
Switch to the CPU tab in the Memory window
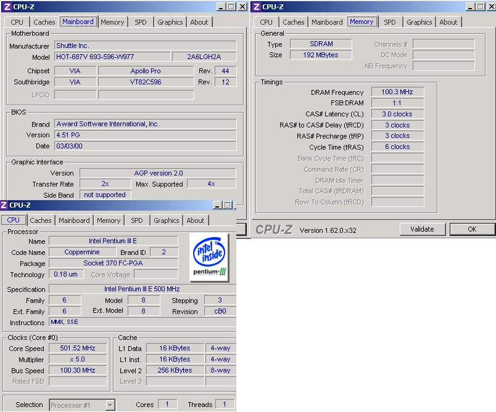pyautogui.click(x=266, y=22)
